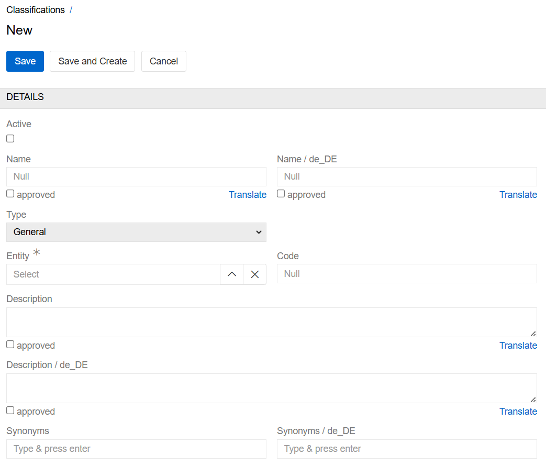The width and height of the screenshot is (546, 466).
Task: Click into the Name text field
Action: (x=136, y=176)
